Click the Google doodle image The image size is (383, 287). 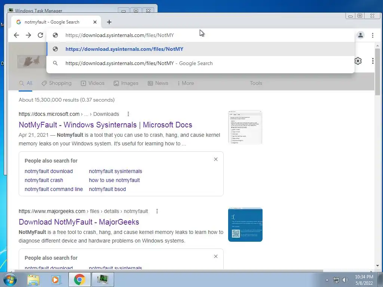point(31,61)
